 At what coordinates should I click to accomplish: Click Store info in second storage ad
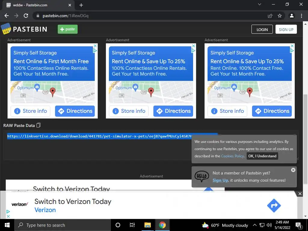(129, 111)
